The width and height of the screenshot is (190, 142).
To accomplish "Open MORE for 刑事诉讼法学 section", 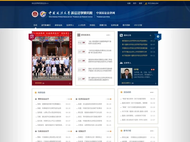I will (x=70, y=99).
